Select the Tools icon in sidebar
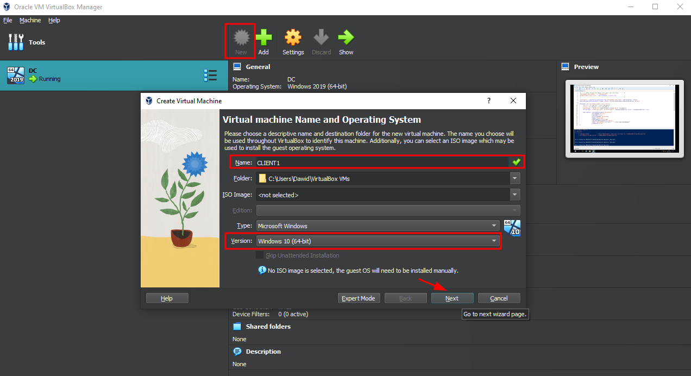The height and width of the screenshot is (376, 691). (16, 42)
